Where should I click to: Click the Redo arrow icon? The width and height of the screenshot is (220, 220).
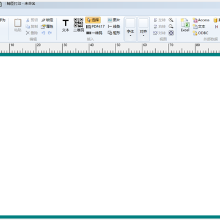click(x=50, y=33)
